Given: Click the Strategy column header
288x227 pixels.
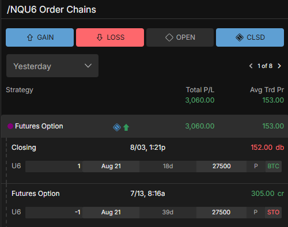Looking at the screenshot, I should pyautogui.click(x=20, y=90).
